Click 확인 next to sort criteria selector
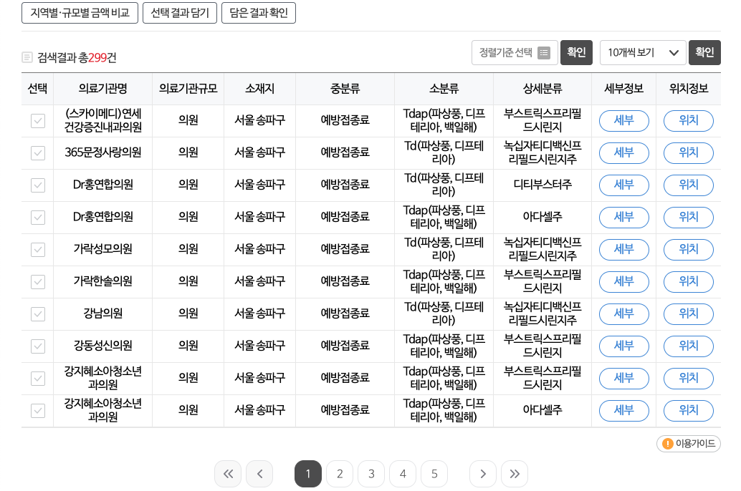Viewport: 741px width, 491px height. [576, 52]
